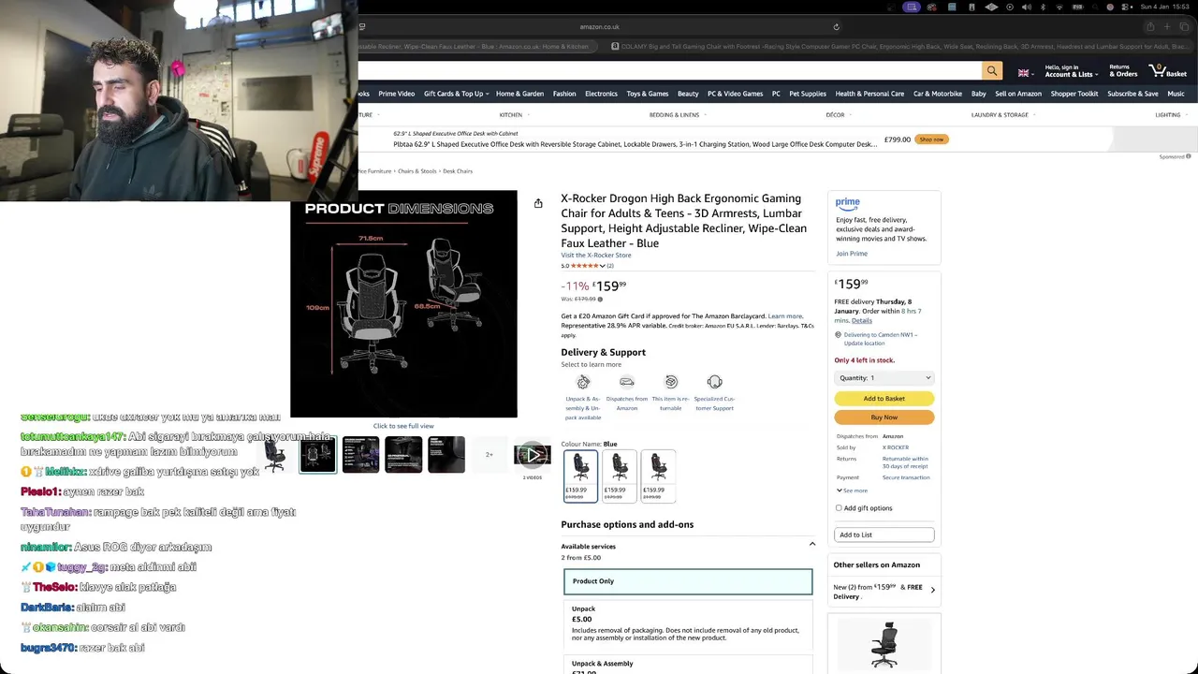Click the Amazon search magnifier button

[x=991, y=71]
